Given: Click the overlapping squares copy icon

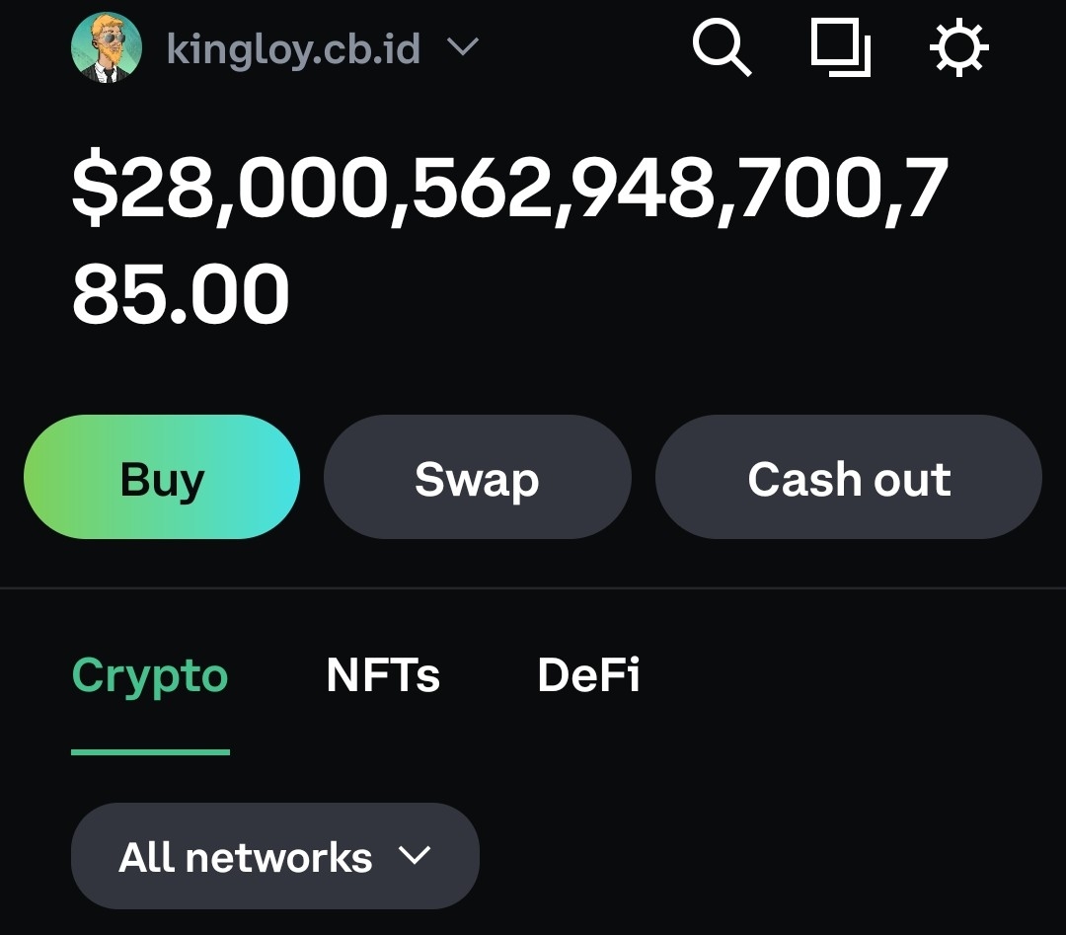Looking at the screenshot, I should point(840,48).
